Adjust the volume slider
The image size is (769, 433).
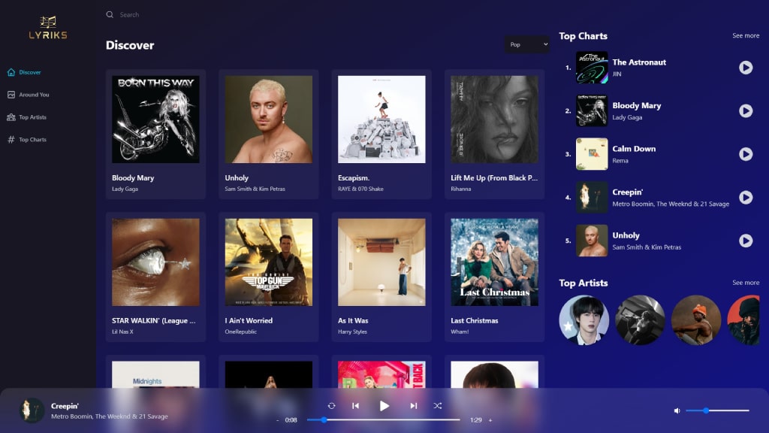click(x=717, y=410)
